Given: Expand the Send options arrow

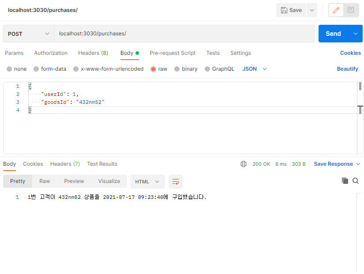Looking at the screenshot, I should [x=356, y=34].
